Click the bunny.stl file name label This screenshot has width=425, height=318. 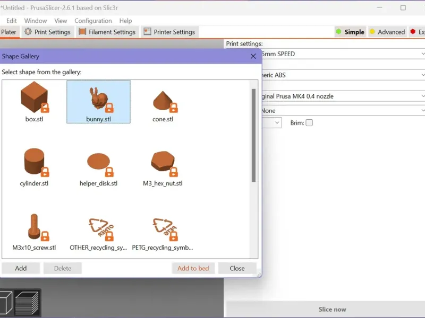[x=98, y=119]
